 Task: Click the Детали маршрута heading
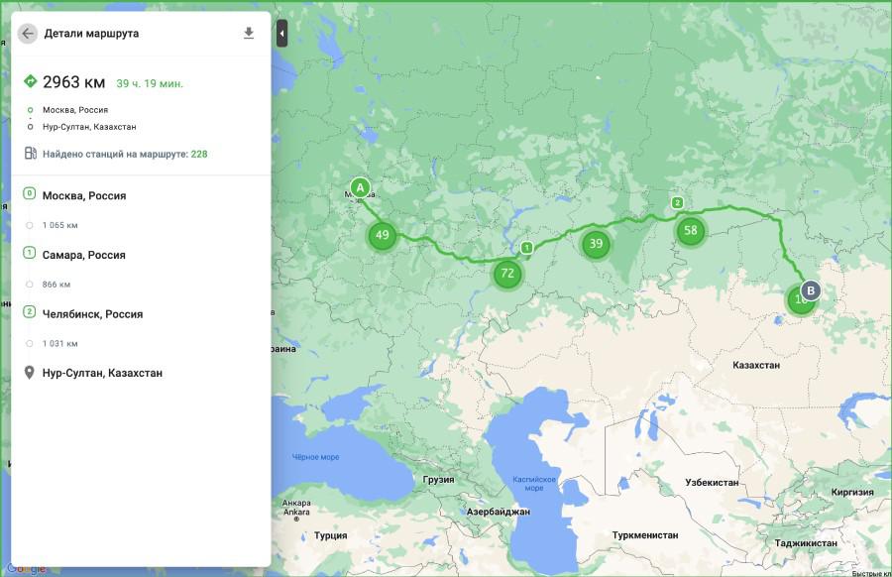pyautogui.click(x=91, y=34)
